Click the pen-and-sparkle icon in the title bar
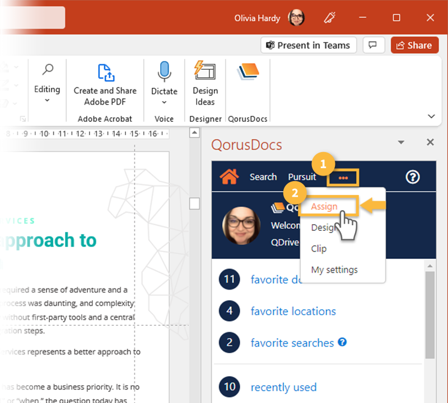Screen dimensions: 448x403 (x=329, y=18)
